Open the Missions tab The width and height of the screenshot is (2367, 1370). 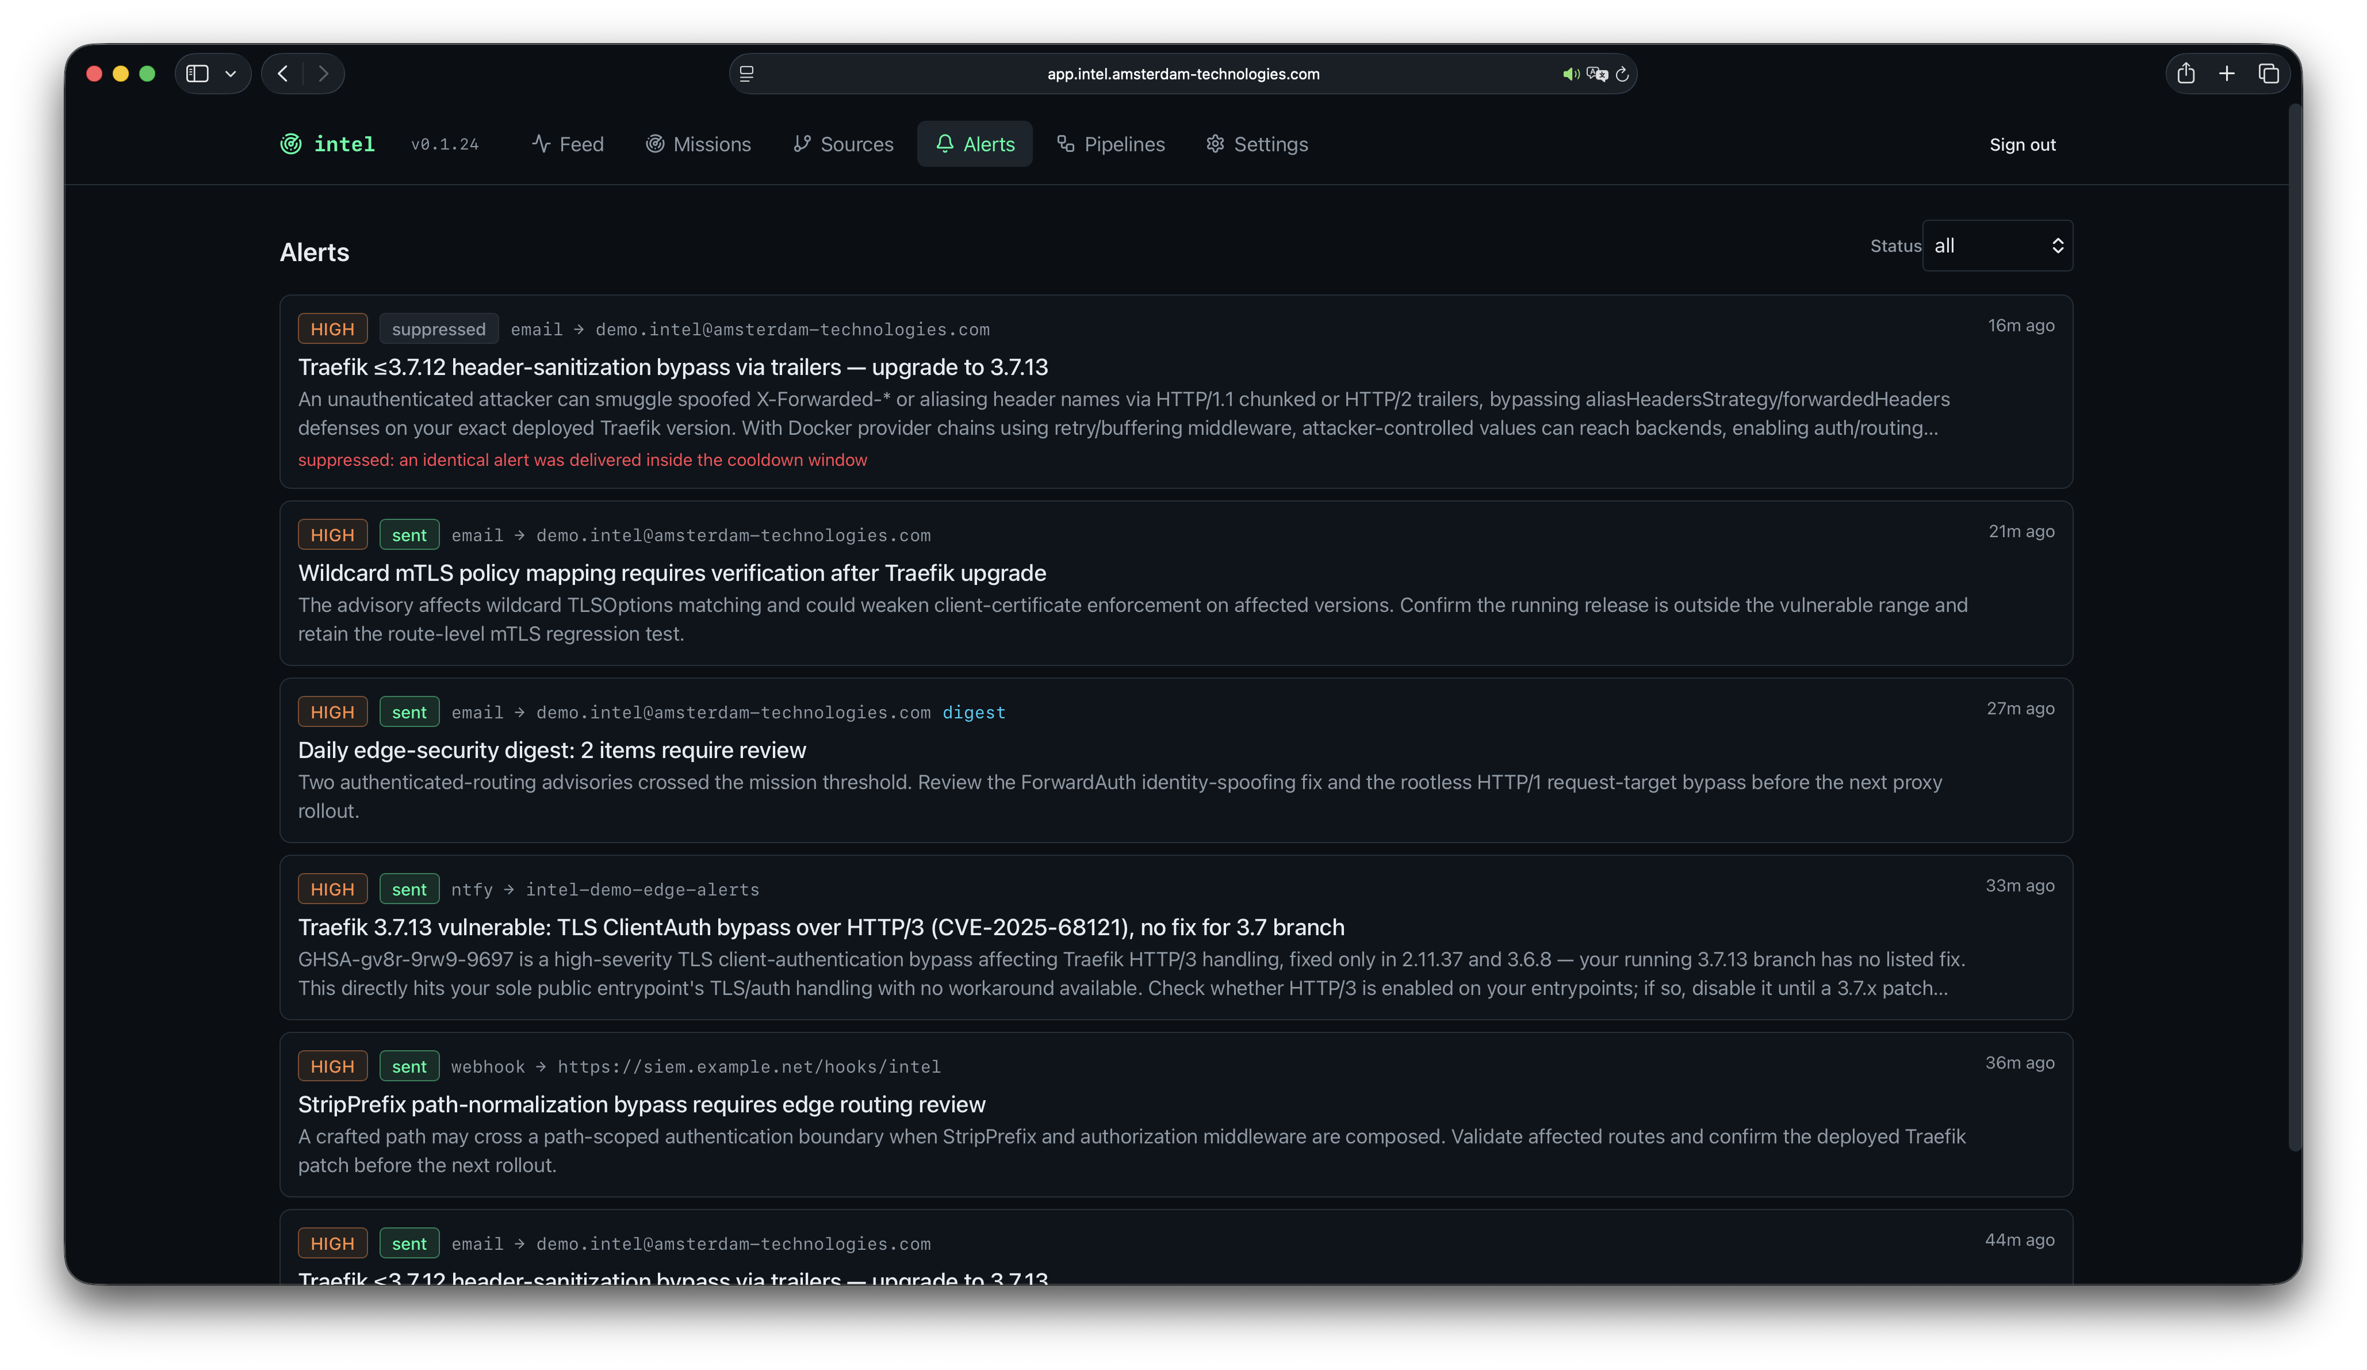pyautogui.click(x=698, y=144)
